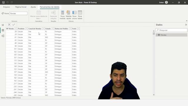Open Gerenciar relações

pyautogui.click(x=53, y=15)
